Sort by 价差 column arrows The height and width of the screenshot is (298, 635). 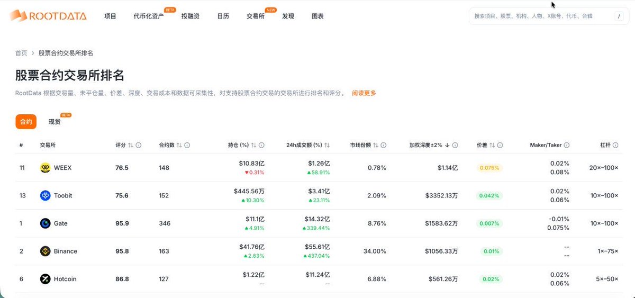click(492, 145)
